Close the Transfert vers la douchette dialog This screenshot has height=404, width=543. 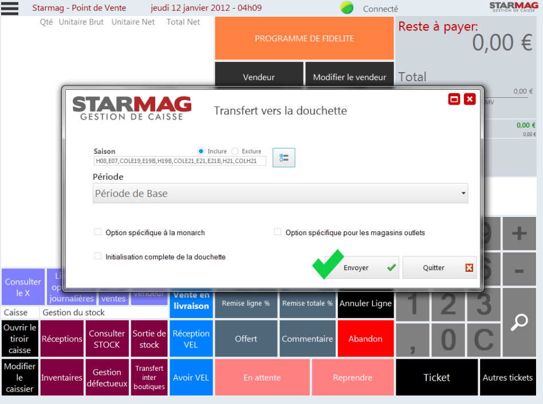(x=470, y=99)
